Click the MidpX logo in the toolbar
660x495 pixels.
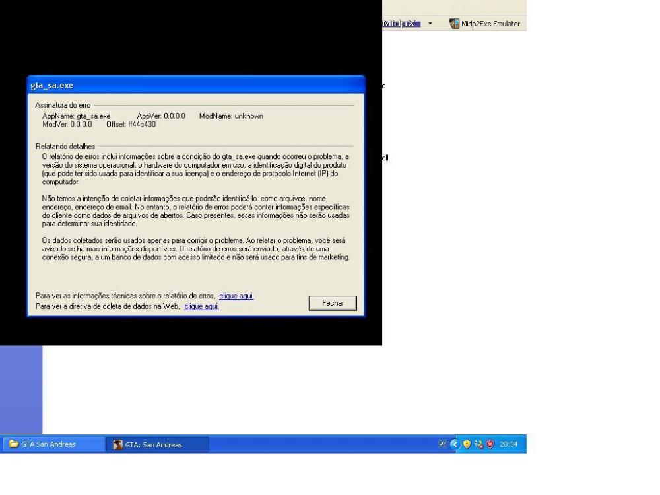coord(401,24)
